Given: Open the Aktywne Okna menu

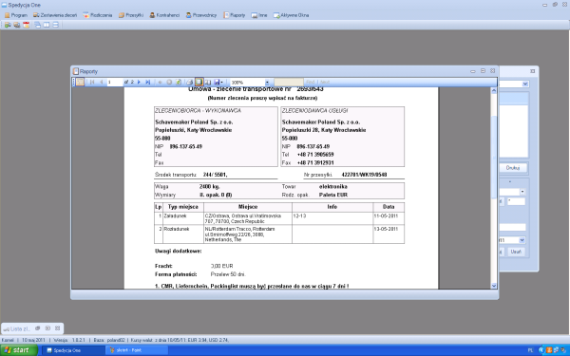Looking at the screenshot, I should (x=292, y=15).
